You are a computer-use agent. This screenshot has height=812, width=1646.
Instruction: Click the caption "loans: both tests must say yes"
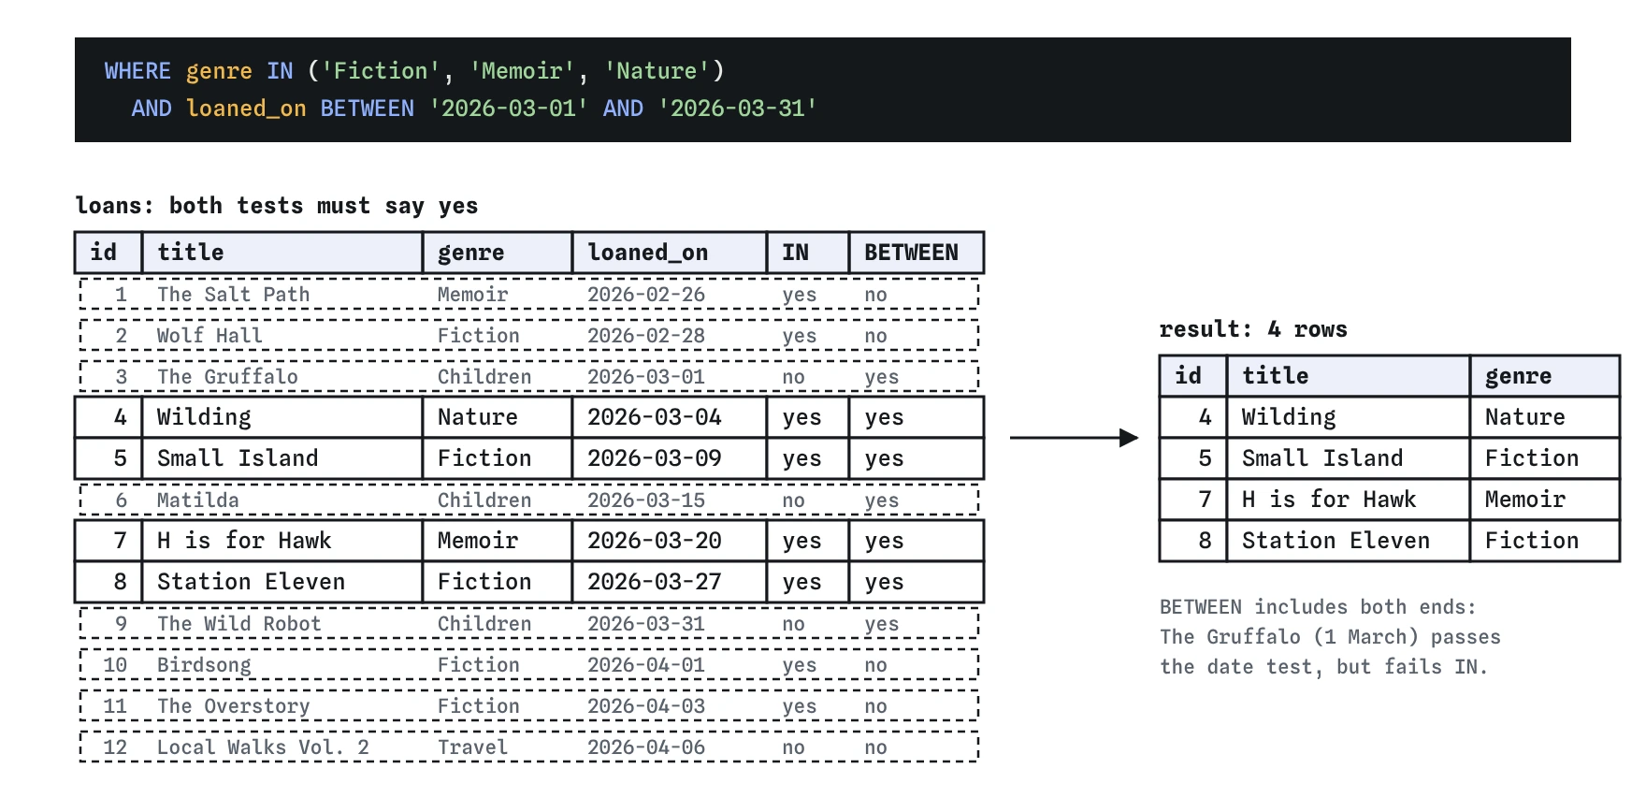277,206
